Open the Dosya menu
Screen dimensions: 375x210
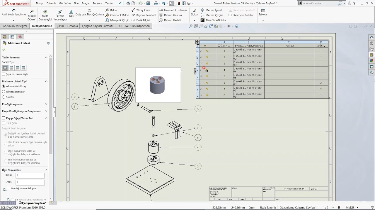tap(40, 3)
